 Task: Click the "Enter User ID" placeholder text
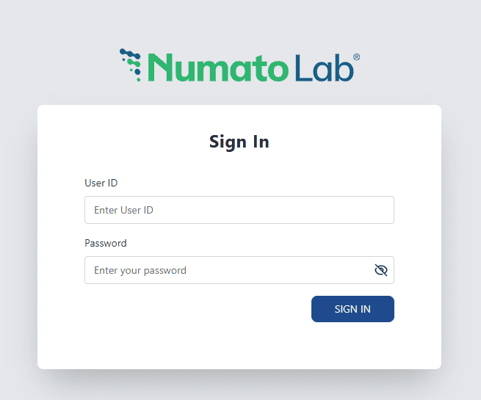(123, 210)
